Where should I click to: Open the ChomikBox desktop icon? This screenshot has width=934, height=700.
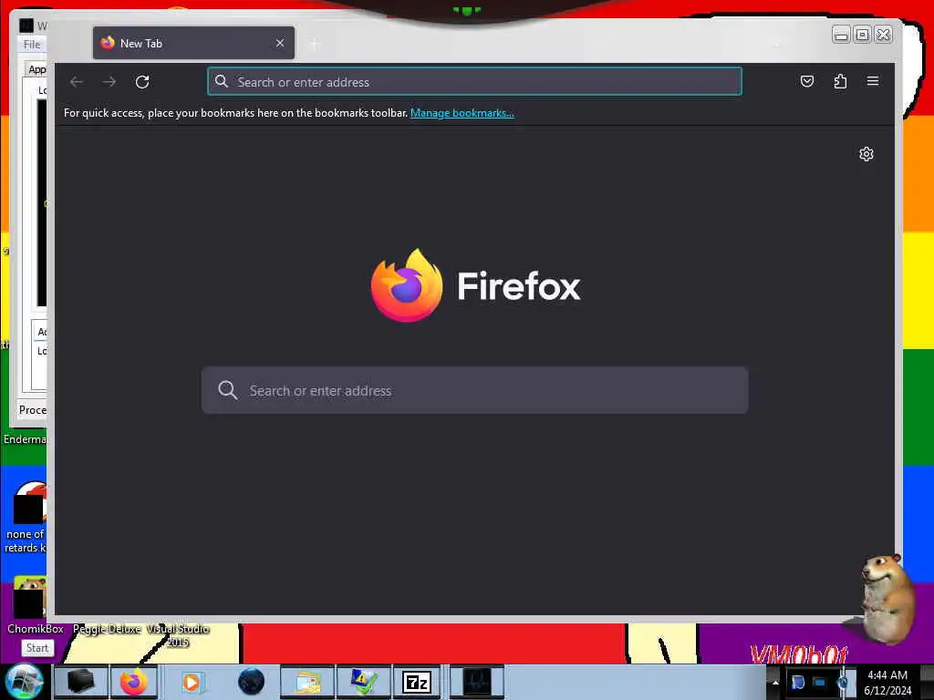[x=30, y=604]
